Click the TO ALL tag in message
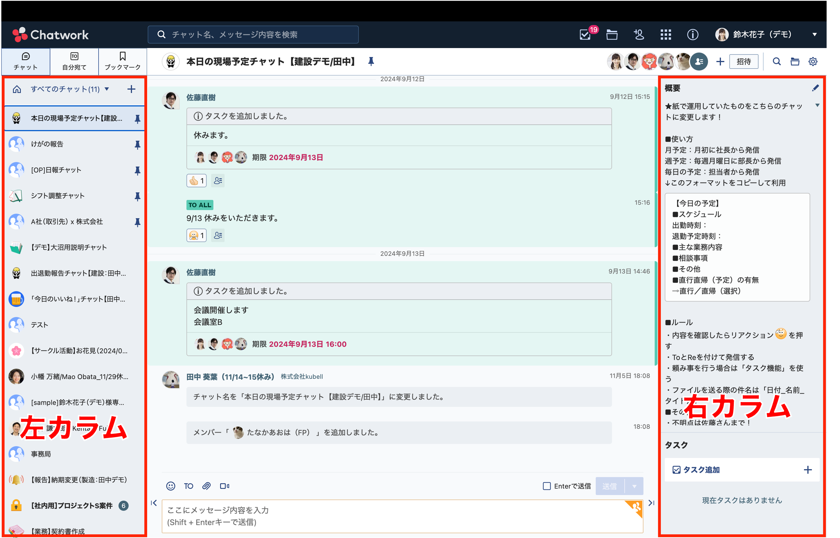 coord(200,205)
